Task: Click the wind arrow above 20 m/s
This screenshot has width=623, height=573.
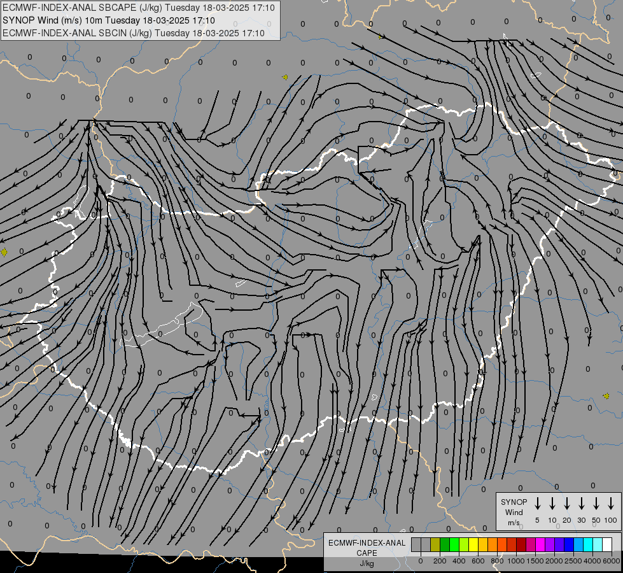Action: click(x=567, y=504)
